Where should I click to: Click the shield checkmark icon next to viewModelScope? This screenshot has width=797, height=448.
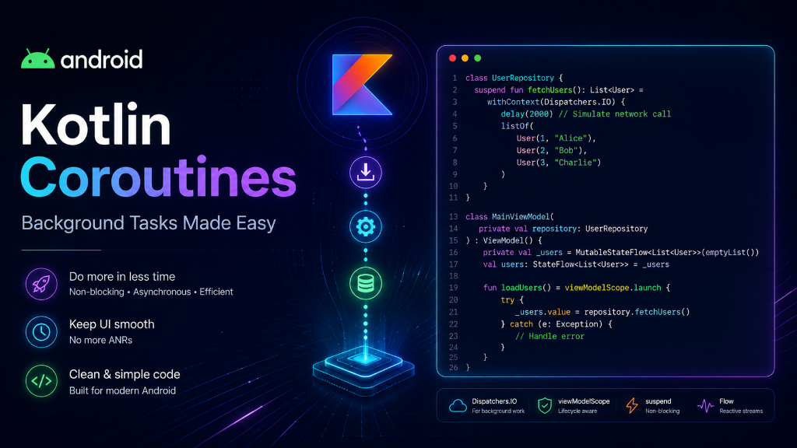click(x=544, y=405)
